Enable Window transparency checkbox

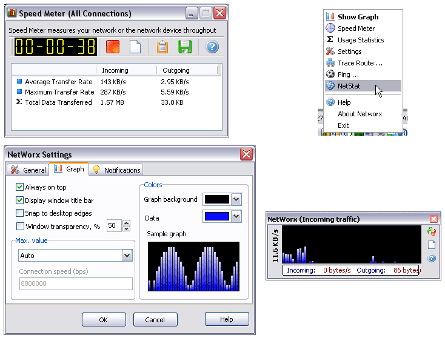(20, 226)
